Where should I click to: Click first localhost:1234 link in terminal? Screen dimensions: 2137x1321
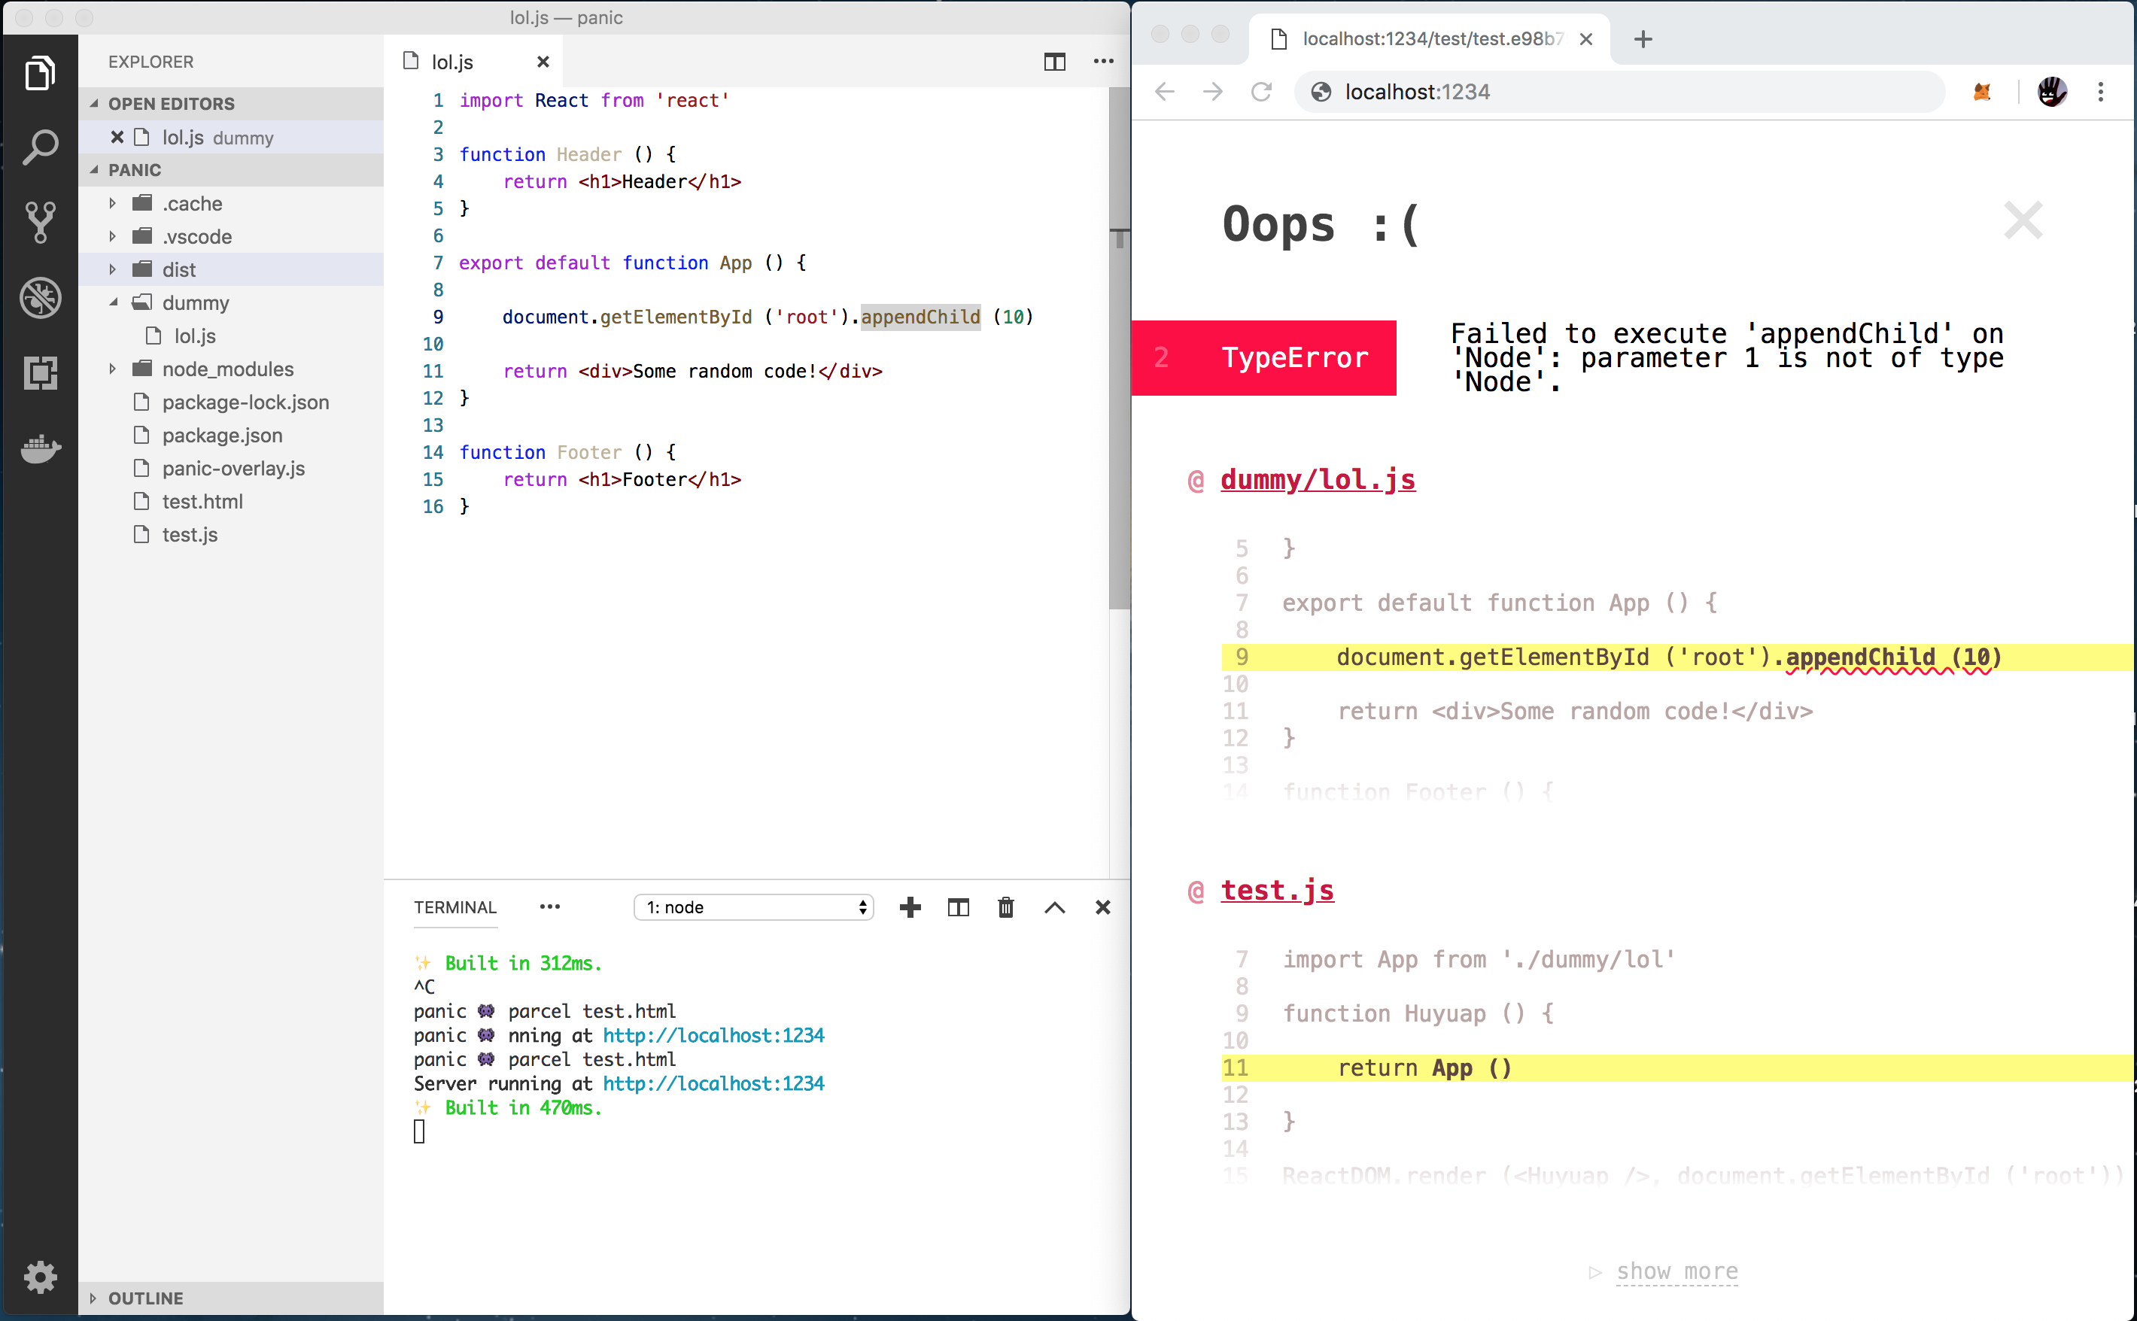[713, 1035]
